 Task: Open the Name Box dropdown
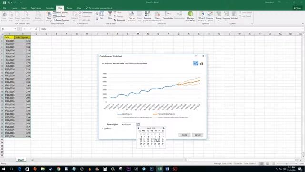click(15, 29)
